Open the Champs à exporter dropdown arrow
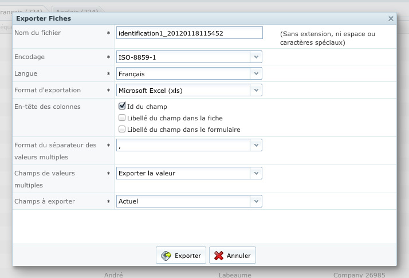Viewport: 409px width, 278px height. tap(256, 201)
